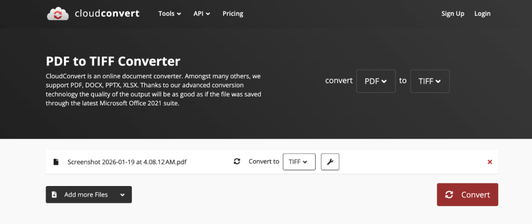Remove the file with red X icon

[x=489, y=162]
